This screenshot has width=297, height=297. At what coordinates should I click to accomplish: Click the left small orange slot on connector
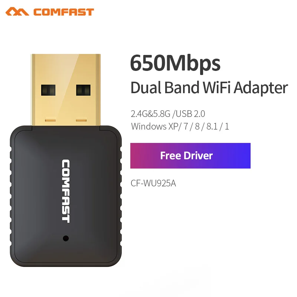(50, 120)
